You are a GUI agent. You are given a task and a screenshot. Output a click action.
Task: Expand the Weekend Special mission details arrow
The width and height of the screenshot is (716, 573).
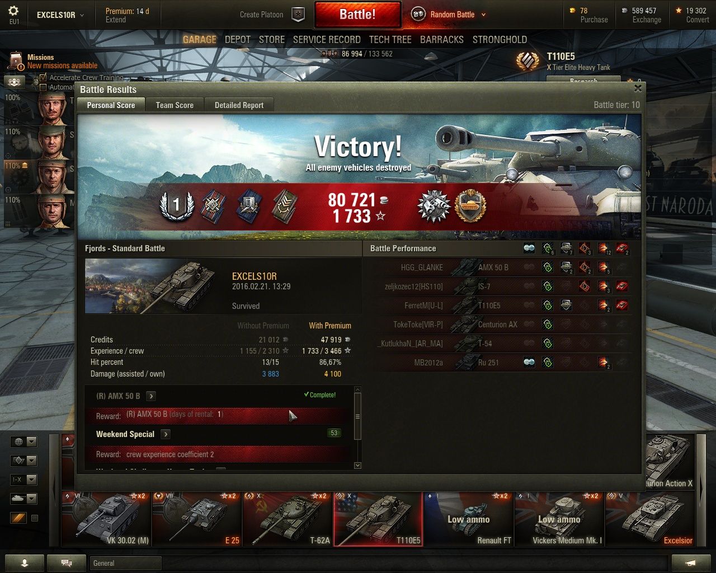pyautogui.click(x=165, y=434)
